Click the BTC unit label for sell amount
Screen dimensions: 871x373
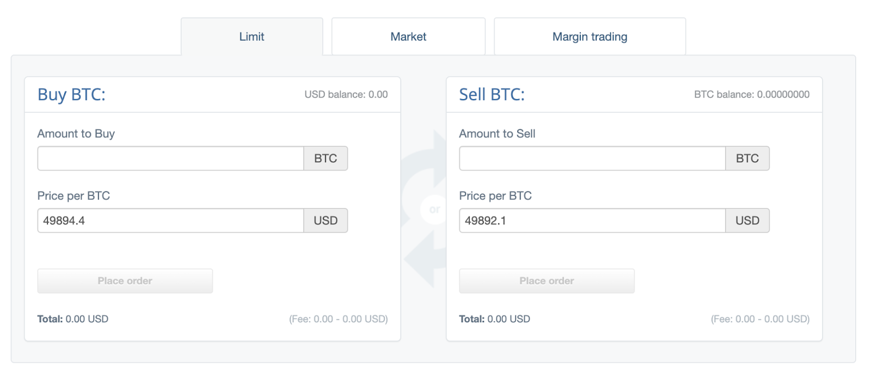(747, 158)
